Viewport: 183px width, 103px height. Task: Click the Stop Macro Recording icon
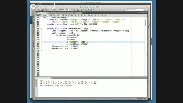98,15
